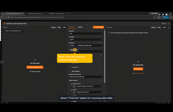Click the Ask Gemini button

tap(154, 13)
